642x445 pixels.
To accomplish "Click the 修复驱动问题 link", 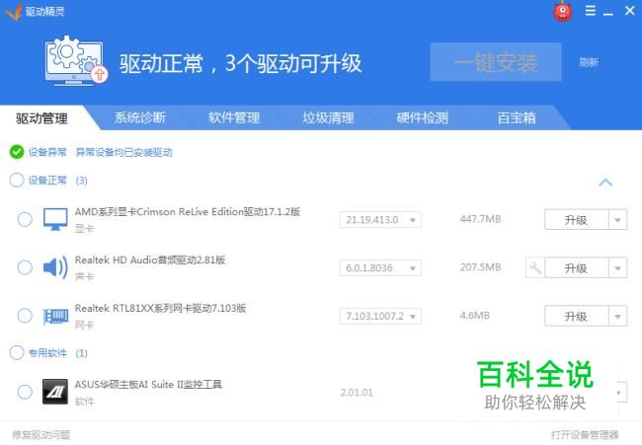I will click(40, 435).
